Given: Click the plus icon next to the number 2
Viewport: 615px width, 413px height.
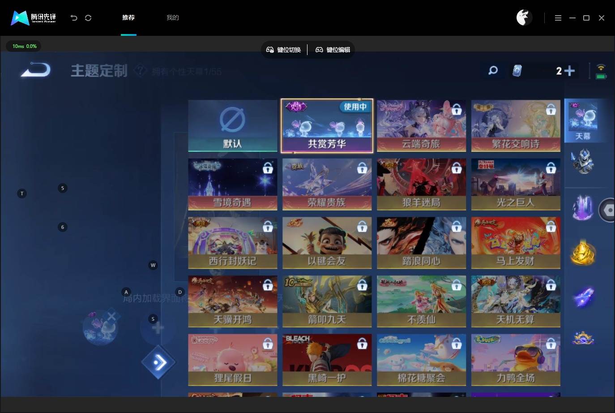Looking at the screenshot, I should coord(569,71).
